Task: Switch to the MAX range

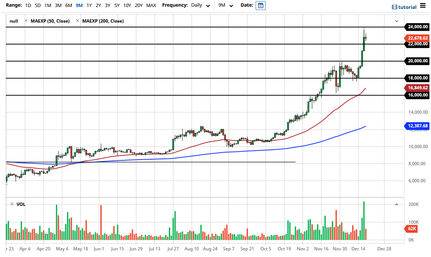Action: (151, 5)
